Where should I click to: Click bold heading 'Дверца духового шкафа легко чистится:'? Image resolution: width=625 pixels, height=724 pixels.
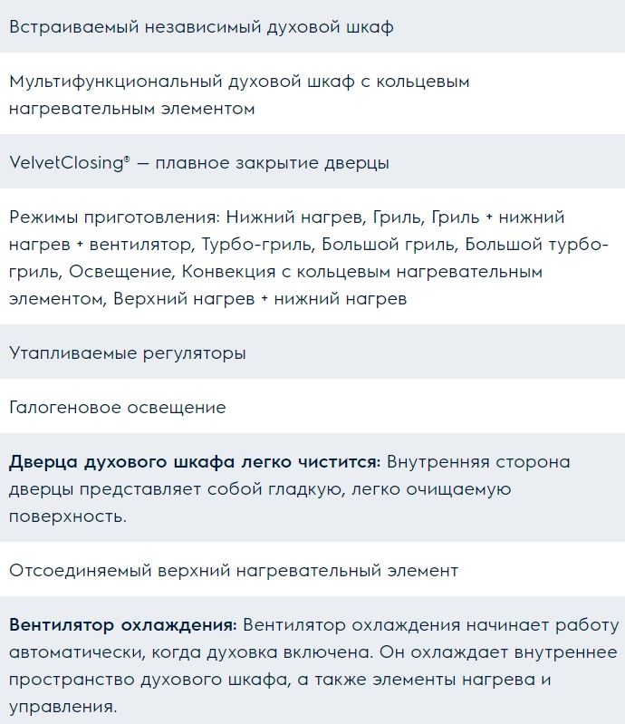(194, 462)
